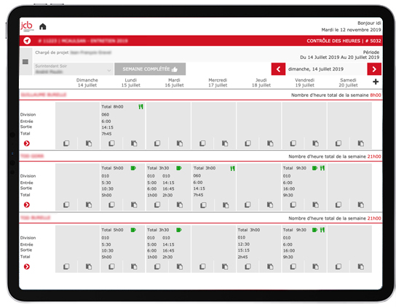Image resolution: width=404 pixels, height=307 pixels.
Task: Open the hamburger side menu
Action: click(25, 62)
